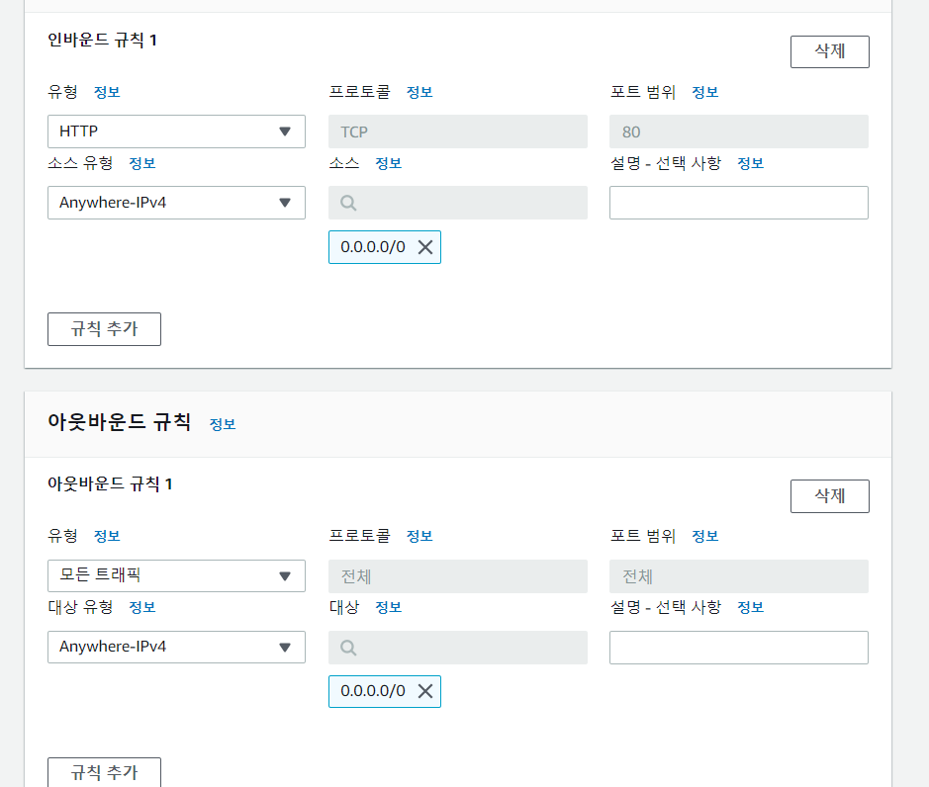This screenshot has height=787, width=929.
Task: Remove the outbound 0.0.0.0/0 destination chip
Action: coord(425,691)
